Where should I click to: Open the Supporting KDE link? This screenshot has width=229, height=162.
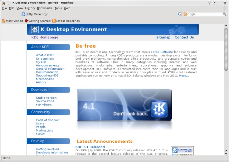(47, 75)
